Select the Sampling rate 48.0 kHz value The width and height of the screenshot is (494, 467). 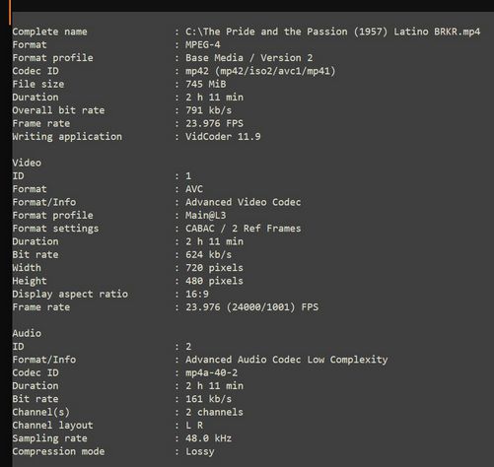click(x=208, y=438)
